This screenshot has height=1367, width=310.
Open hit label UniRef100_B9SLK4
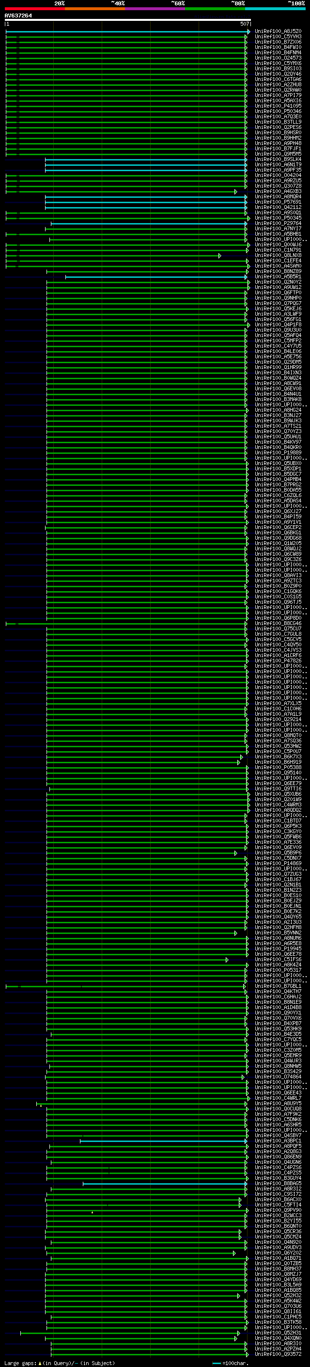278,159
